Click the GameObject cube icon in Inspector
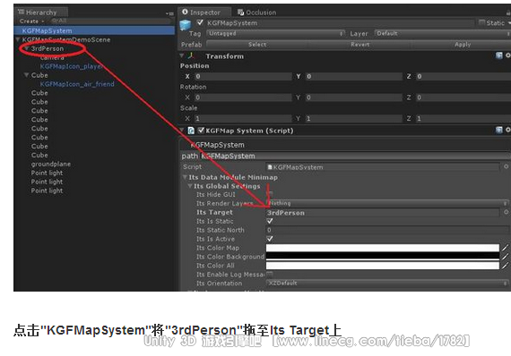Screen dimensions: 511x356 tap(186, 25)
